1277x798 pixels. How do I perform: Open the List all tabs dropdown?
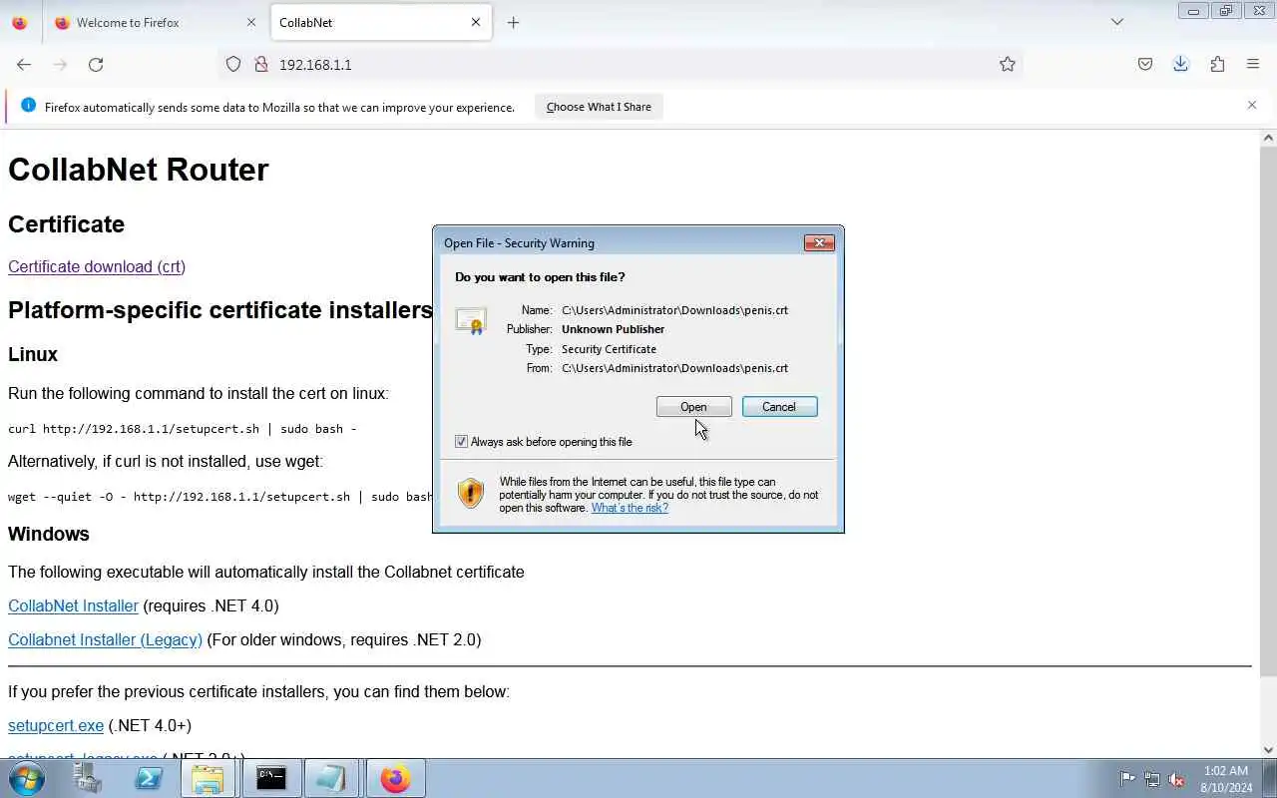[x=1117, y=22]
